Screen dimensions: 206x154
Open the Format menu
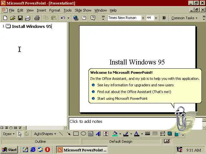(x=55, y=10)
